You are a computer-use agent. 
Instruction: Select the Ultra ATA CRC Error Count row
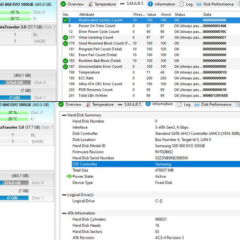[151, 84]
